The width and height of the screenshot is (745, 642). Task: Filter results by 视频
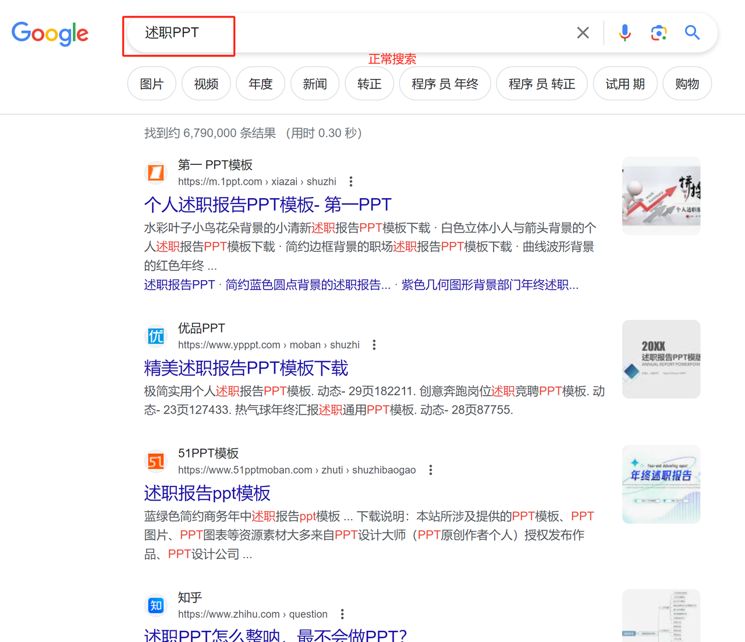click(x=206, y=84)
